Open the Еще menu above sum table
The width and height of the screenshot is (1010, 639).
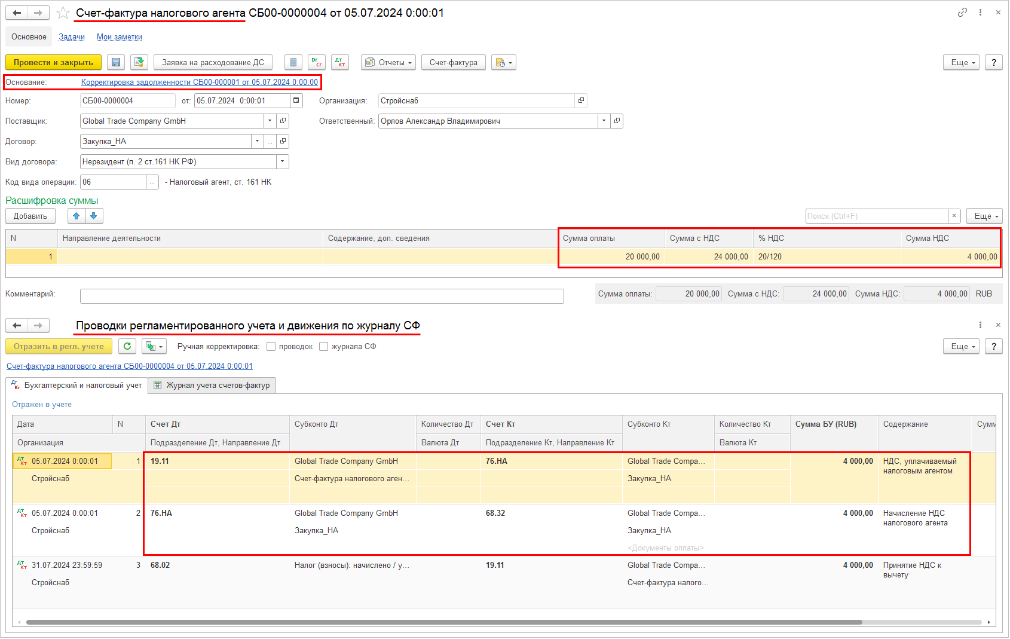(984, 216)
